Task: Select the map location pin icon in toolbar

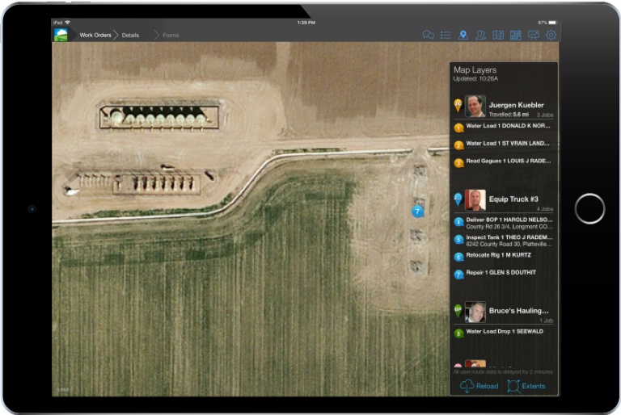Action: 463,36
